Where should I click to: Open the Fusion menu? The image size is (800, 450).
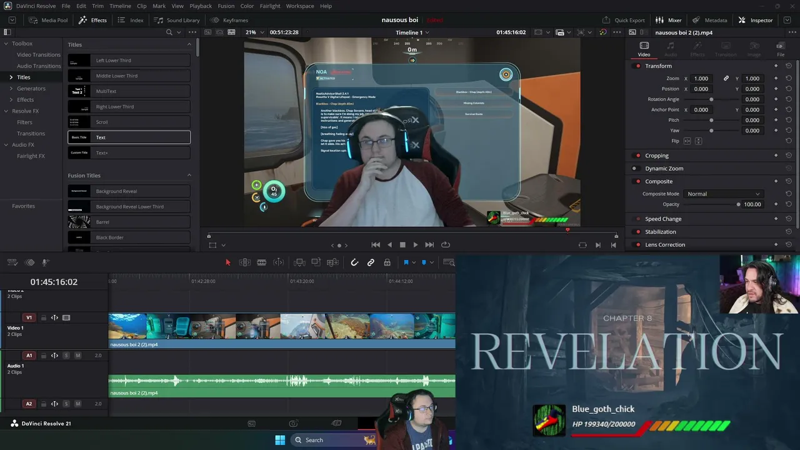[226, 6]
